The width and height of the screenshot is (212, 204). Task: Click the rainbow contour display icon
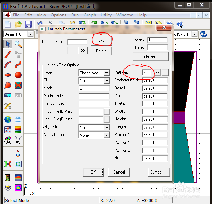point(18,188)
